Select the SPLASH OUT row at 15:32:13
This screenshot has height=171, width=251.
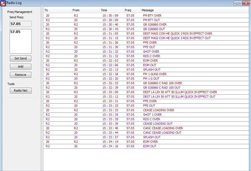(146, 70)
